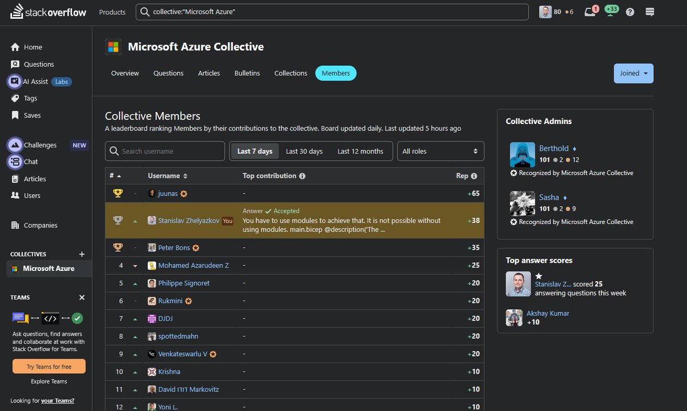
Task: Open spottedmahn profile link
Action: pyautogui.click(x=178, y=337)
